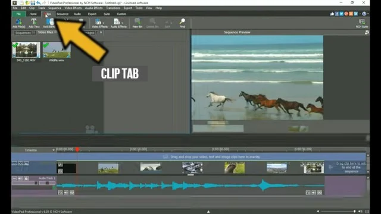Click the thumbs-up like icon

[332, 14]
